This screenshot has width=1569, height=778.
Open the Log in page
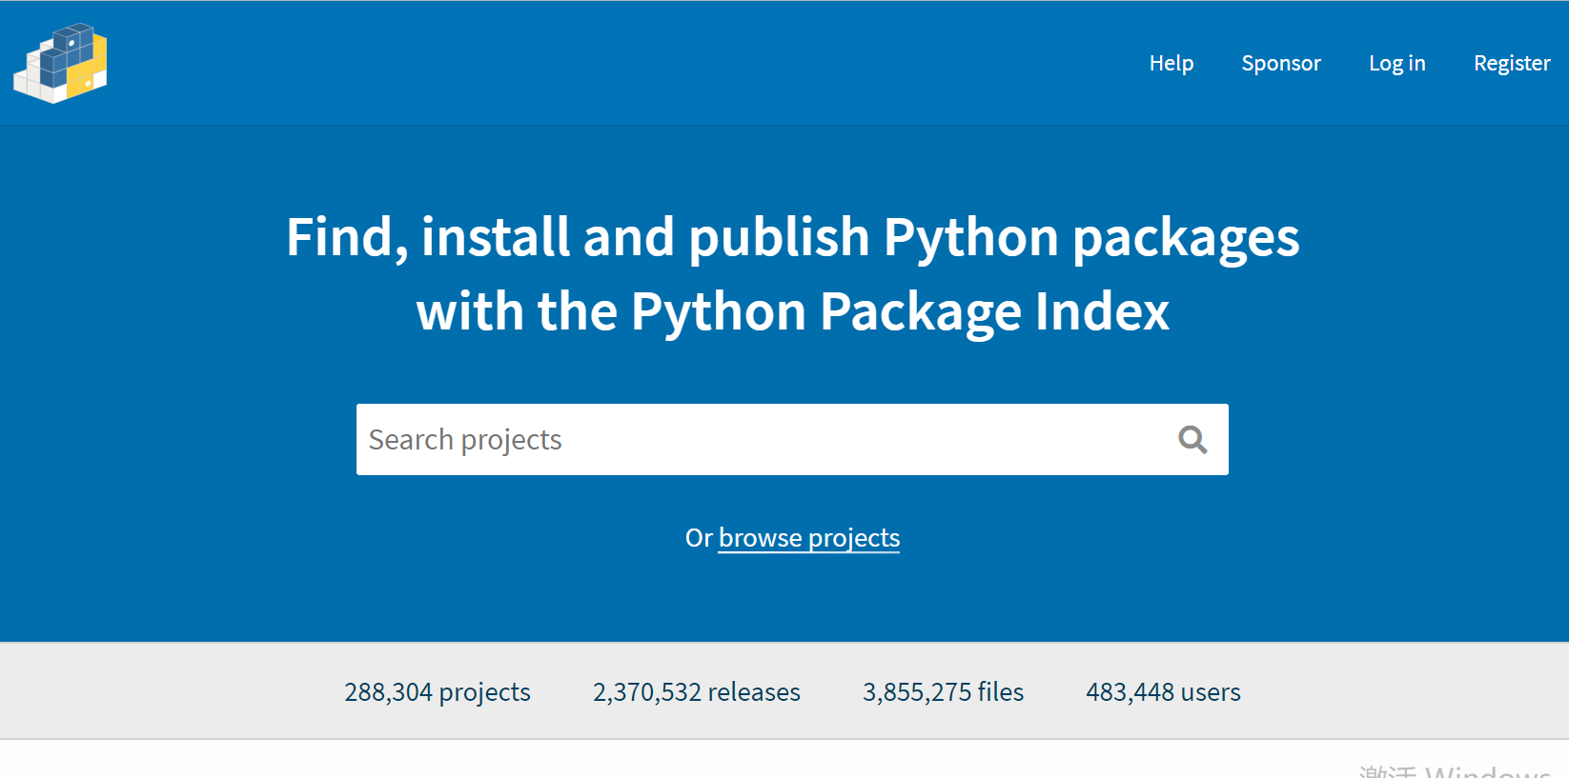tap(1396, 63)
